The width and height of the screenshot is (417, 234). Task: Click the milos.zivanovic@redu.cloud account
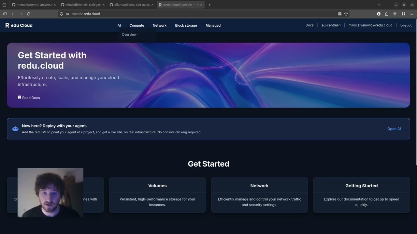[x=370, y=25]
